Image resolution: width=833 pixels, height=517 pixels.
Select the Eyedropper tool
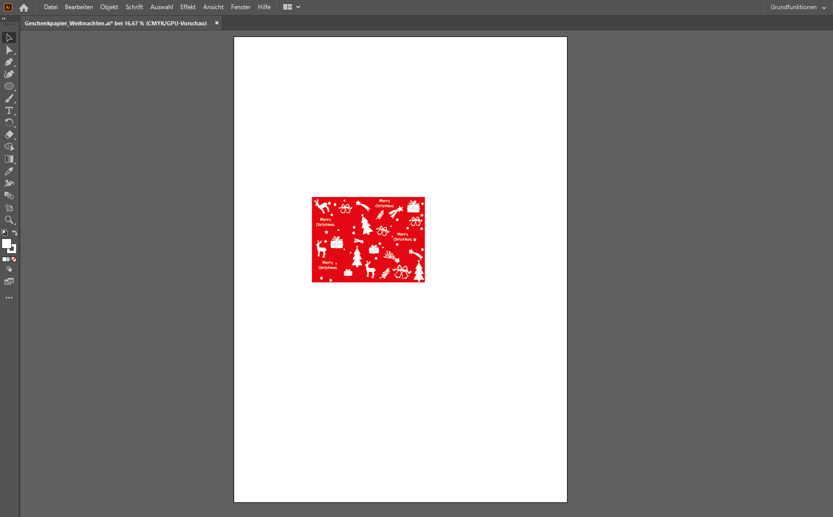pyautogui.click(x=9, y=172)
